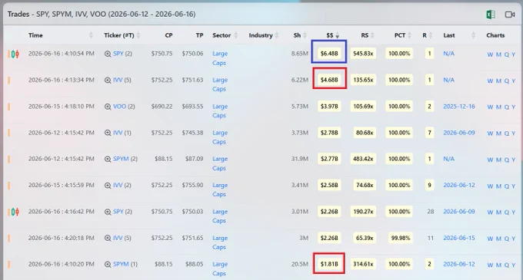This screenshot has width=523, height=280.
Task: Click the Trades panel title text
Action: pos(102,15)
